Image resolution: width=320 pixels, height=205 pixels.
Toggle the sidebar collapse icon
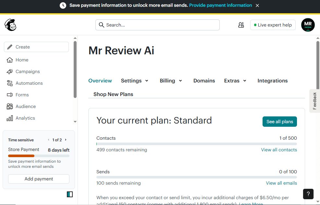pyautogui.click(x=70, y=194)
